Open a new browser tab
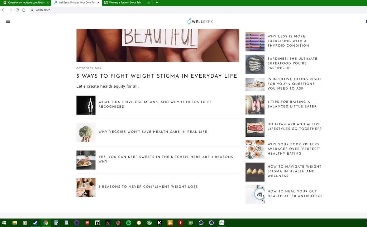This screenshot has width=367, height=227. tap(157, 3)
